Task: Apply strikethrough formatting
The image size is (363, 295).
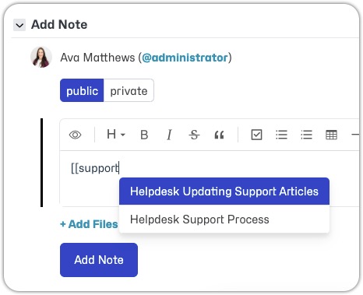Action: coord(194,135)
